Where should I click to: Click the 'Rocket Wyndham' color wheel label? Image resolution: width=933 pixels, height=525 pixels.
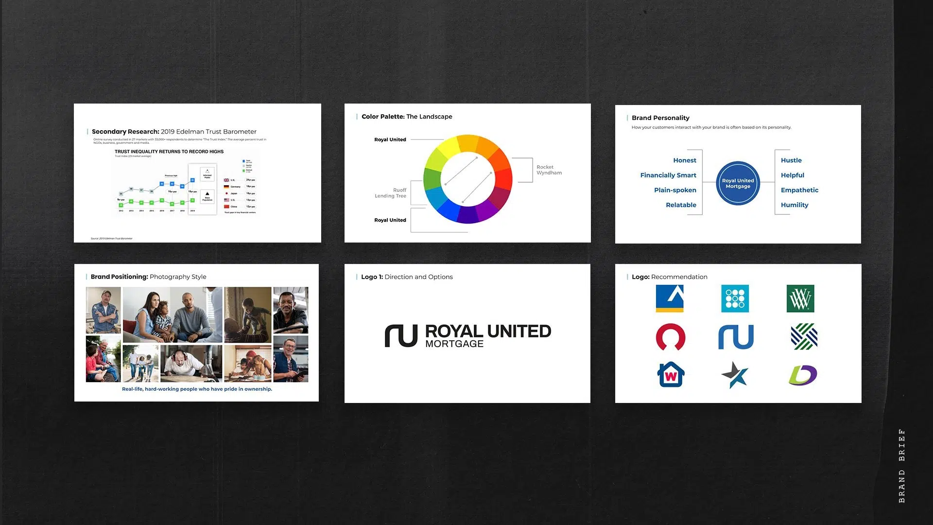[x=549, y=170]
